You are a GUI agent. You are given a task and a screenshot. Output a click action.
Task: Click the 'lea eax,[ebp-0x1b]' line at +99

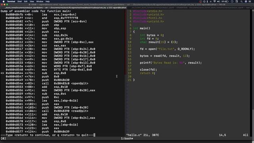coord(42,100)
